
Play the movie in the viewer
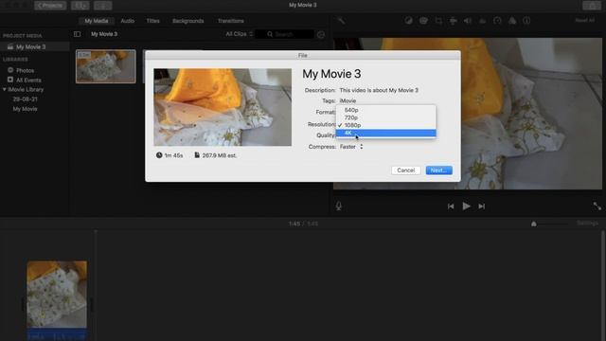pyautogui.click(x=467, y=206)
